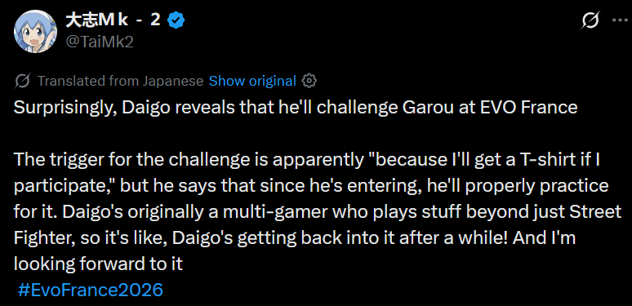Click the Grok icon in top right
Image resolution: width=632 pixels, height=306 pixels.
(590, 20)
